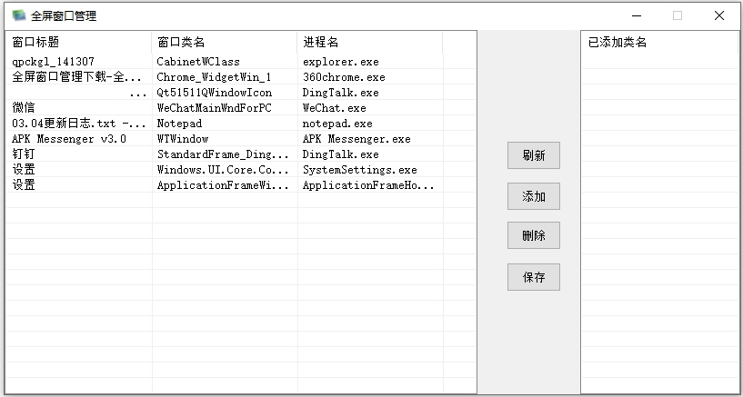743x397 pixels.
Task: Click the 全屏窗口管理 app icon in title bar
Action: (x=18, y=15)
